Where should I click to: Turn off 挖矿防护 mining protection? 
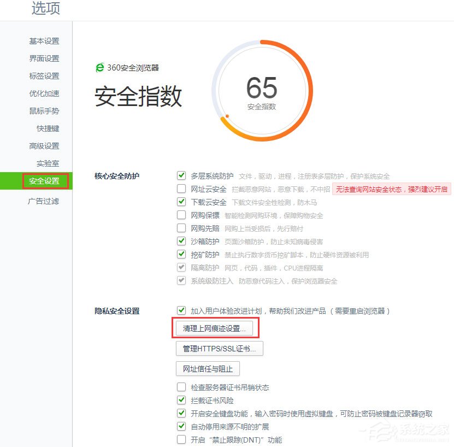coord(181,254)
